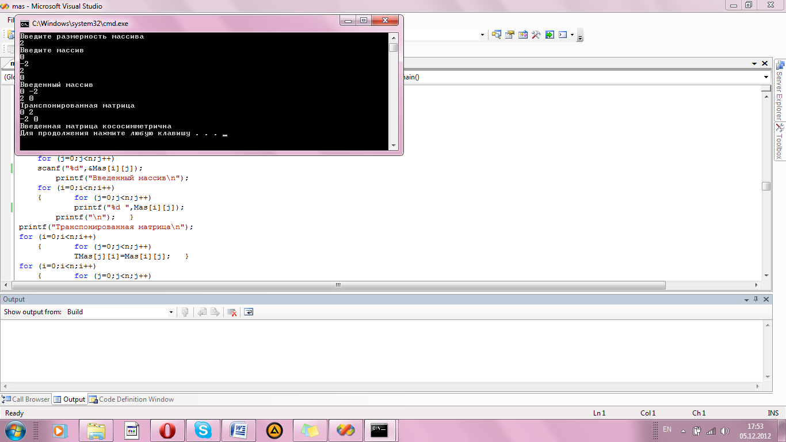Open the Windows Start menu
Screen dimensions: 786x442
click(x=16, y=430)
